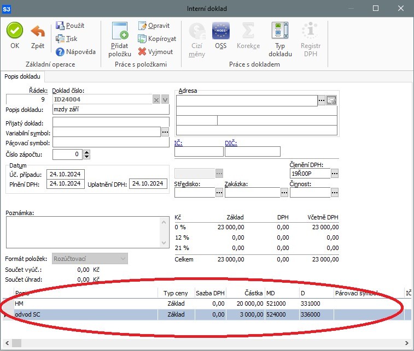Open the Registr DPH info icon
Screen dimensions: 414x351
pyautogui.click(x=311, y=31)
